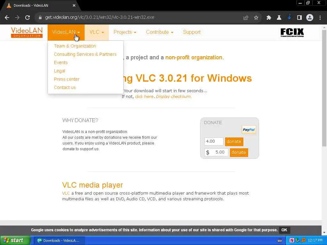Open the share page icon in address bar

(246, 18)
